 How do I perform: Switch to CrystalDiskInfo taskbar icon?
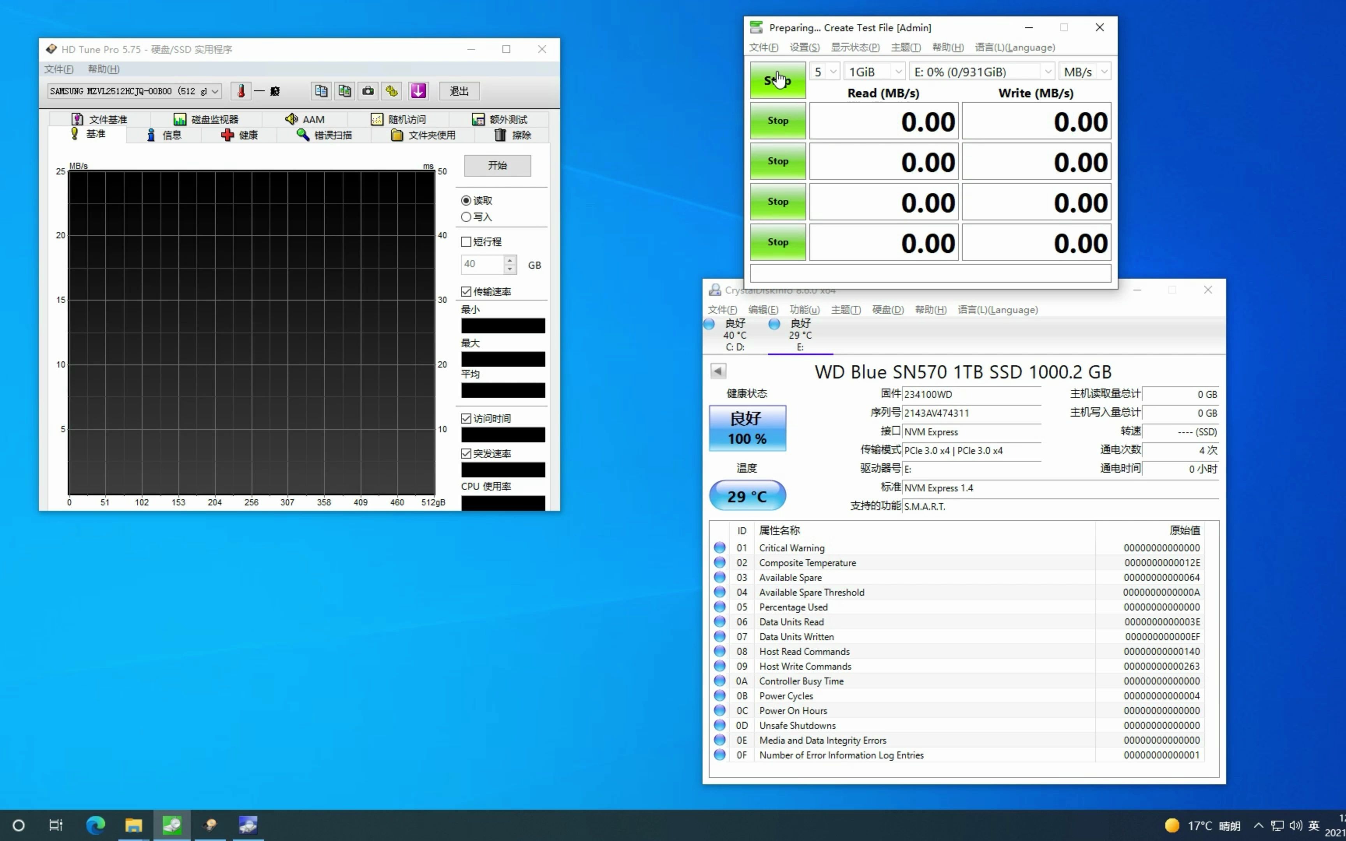point(248,825)
